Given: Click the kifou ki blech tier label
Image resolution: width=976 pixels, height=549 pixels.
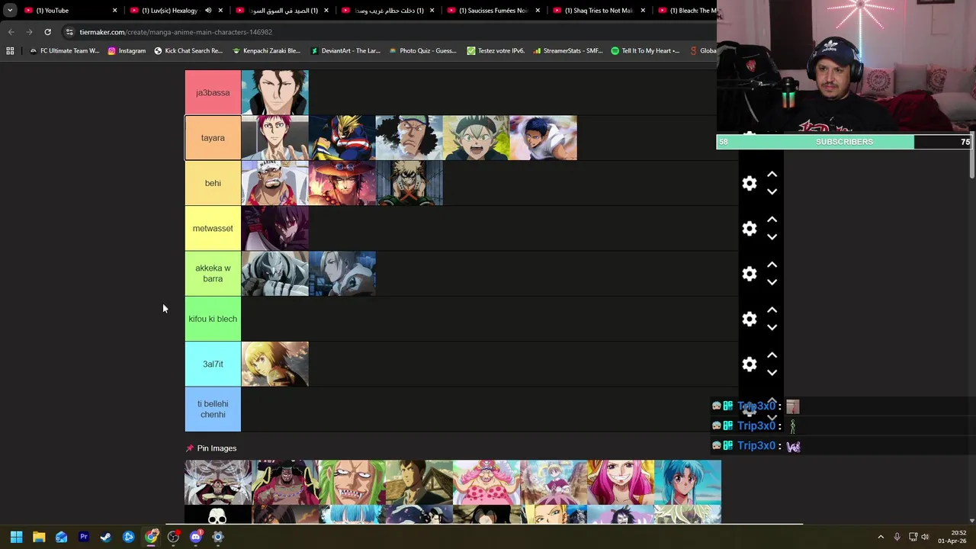Looking at the screenshot, I should click(213, 319).
